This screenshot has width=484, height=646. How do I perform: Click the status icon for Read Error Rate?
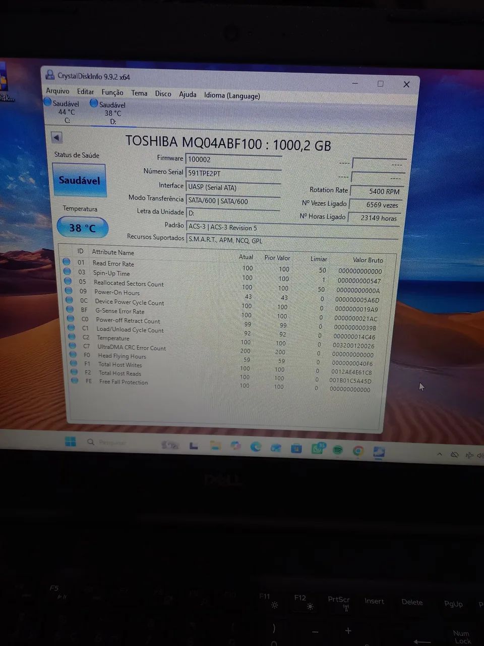(x=66, y=261)
